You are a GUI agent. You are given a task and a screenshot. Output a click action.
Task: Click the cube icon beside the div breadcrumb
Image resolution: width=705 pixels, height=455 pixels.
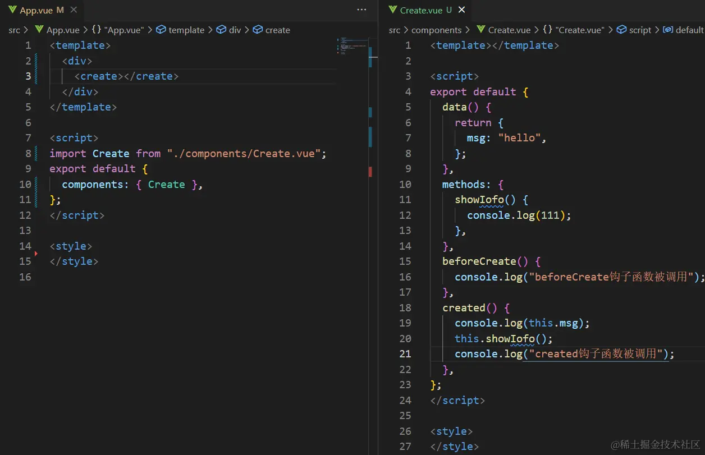tap(221, 30)
